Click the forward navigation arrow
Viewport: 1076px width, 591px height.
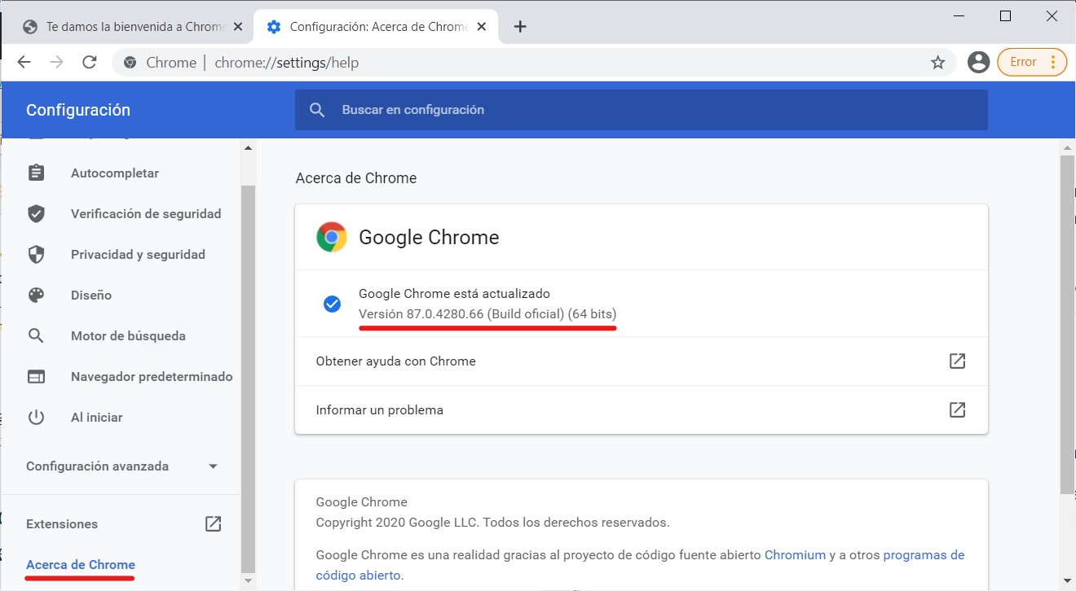56,62
